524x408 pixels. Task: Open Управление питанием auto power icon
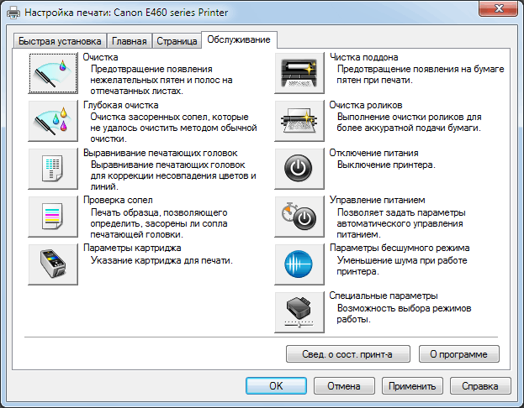(x=299, y=217)
